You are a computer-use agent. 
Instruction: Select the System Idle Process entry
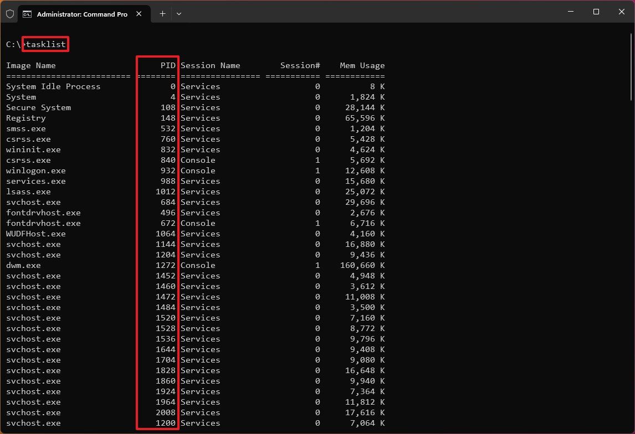pos(53,86)
